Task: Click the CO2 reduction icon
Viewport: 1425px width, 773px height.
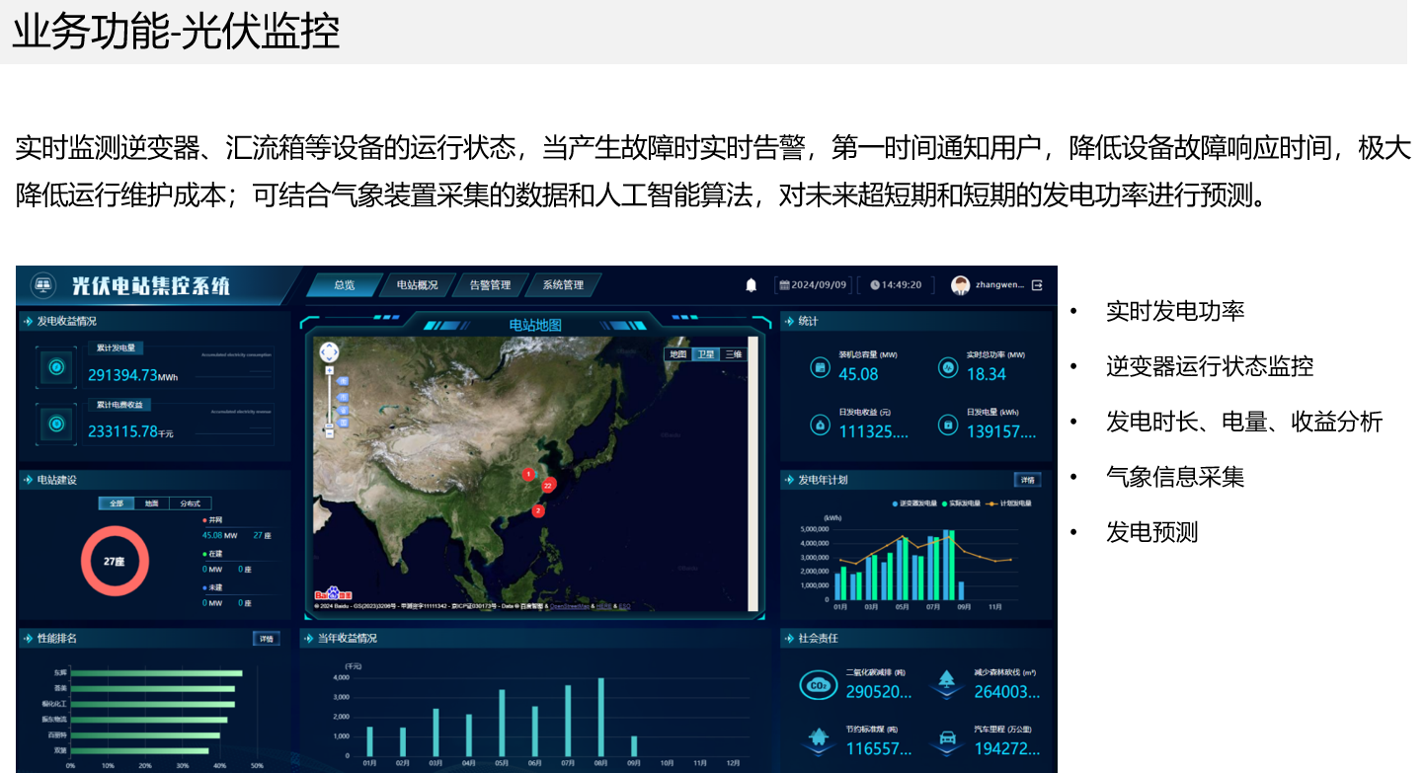Action: [818, 684]
